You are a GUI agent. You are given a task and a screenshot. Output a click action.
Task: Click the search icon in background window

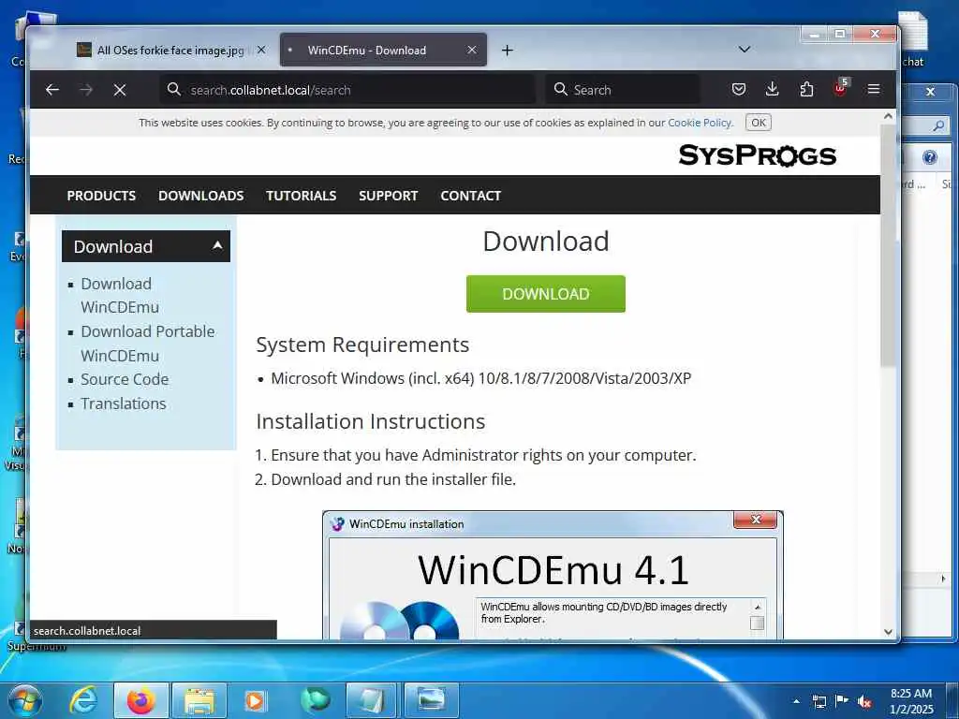point(938,125)
